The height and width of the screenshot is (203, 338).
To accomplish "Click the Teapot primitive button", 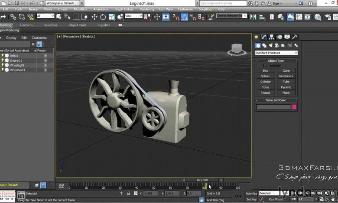I will click(x=265, y=93).
